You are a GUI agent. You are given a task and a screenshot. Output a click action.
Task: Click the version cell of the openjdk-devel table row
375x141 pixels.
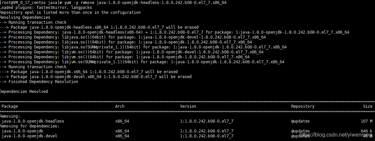click(x=207, y=136)
